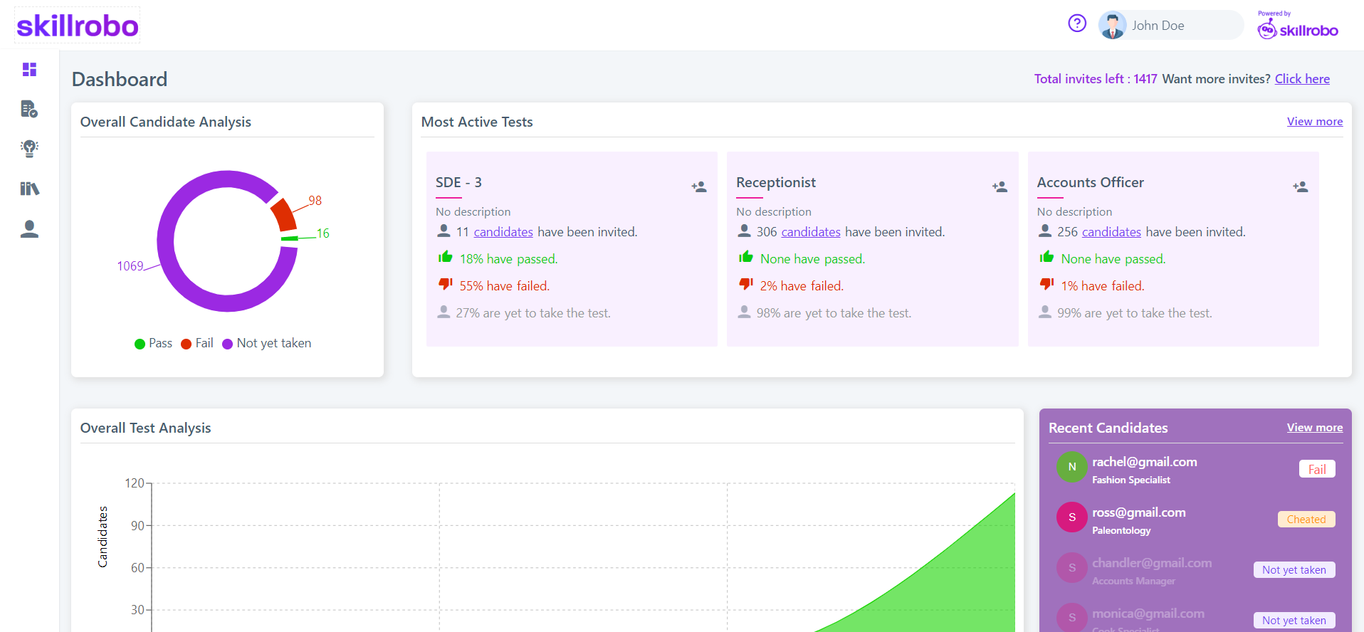Click the S avatar for chandler@gmail.com
Viewport: 1364px width, 632px height.
point(1071,568)
